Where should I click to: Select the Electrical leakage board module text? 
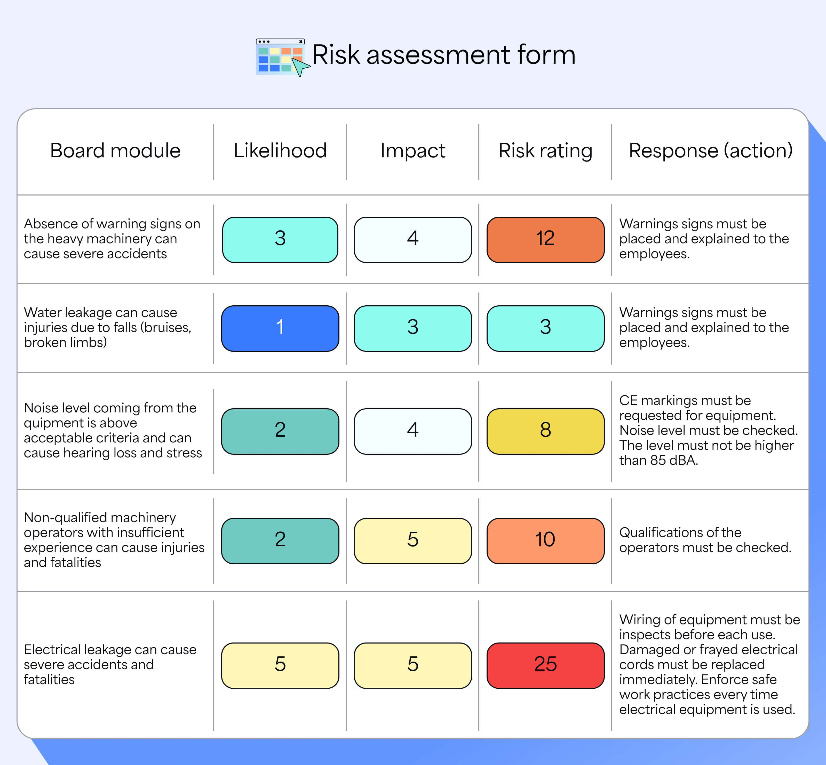tap(110, 664)
